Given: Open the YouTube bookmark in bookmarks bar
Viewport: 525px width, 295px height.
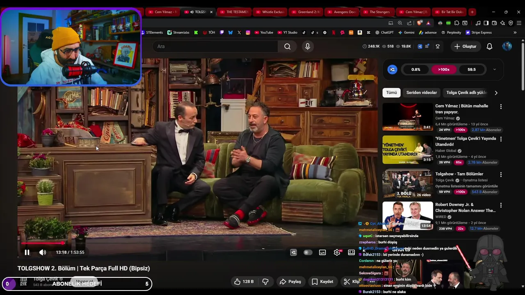Looking at the screenshot, I should pos(264,32).
